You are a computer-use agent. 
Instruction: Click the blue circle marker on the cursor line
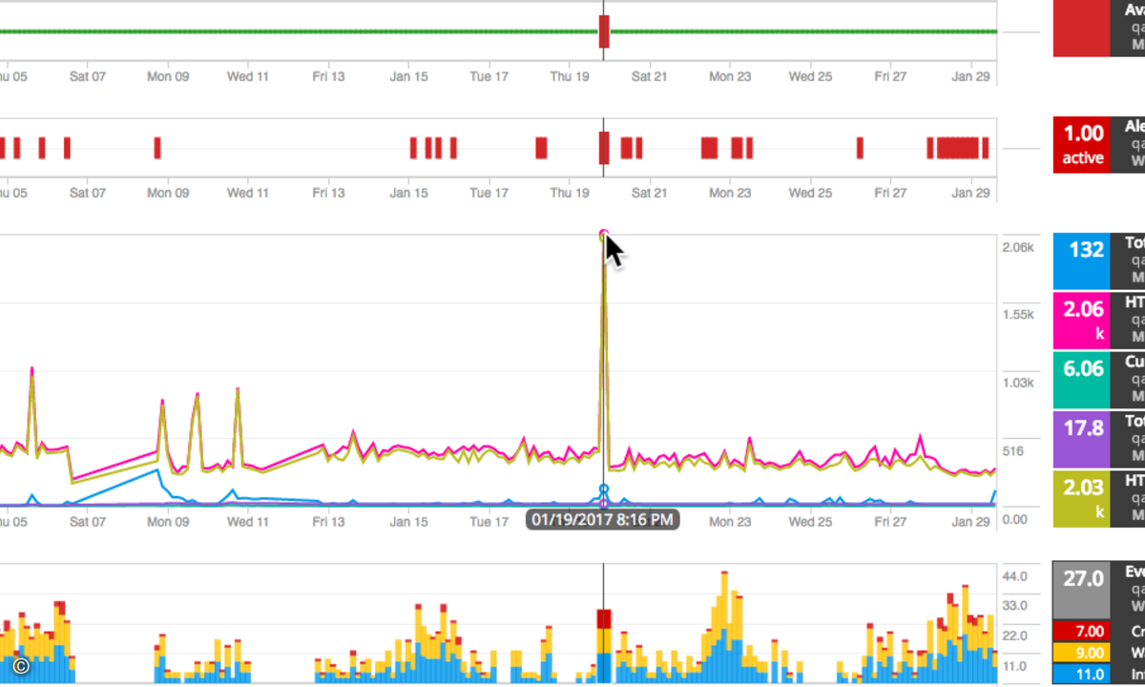click(603, 489)
